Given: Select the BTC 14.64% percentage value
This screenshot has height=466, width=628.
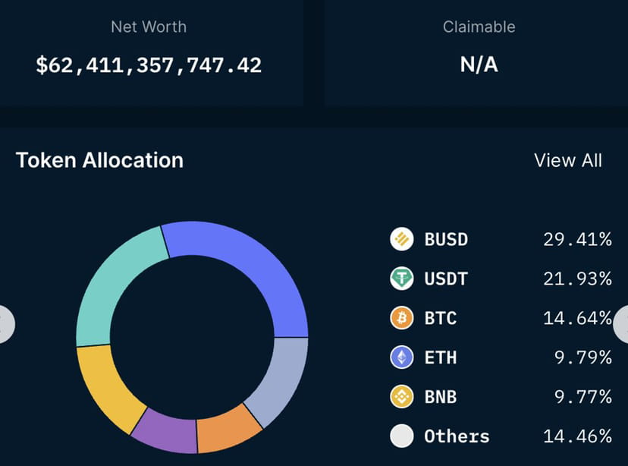Looking at the screenshot, I should [x=579, y=318].
